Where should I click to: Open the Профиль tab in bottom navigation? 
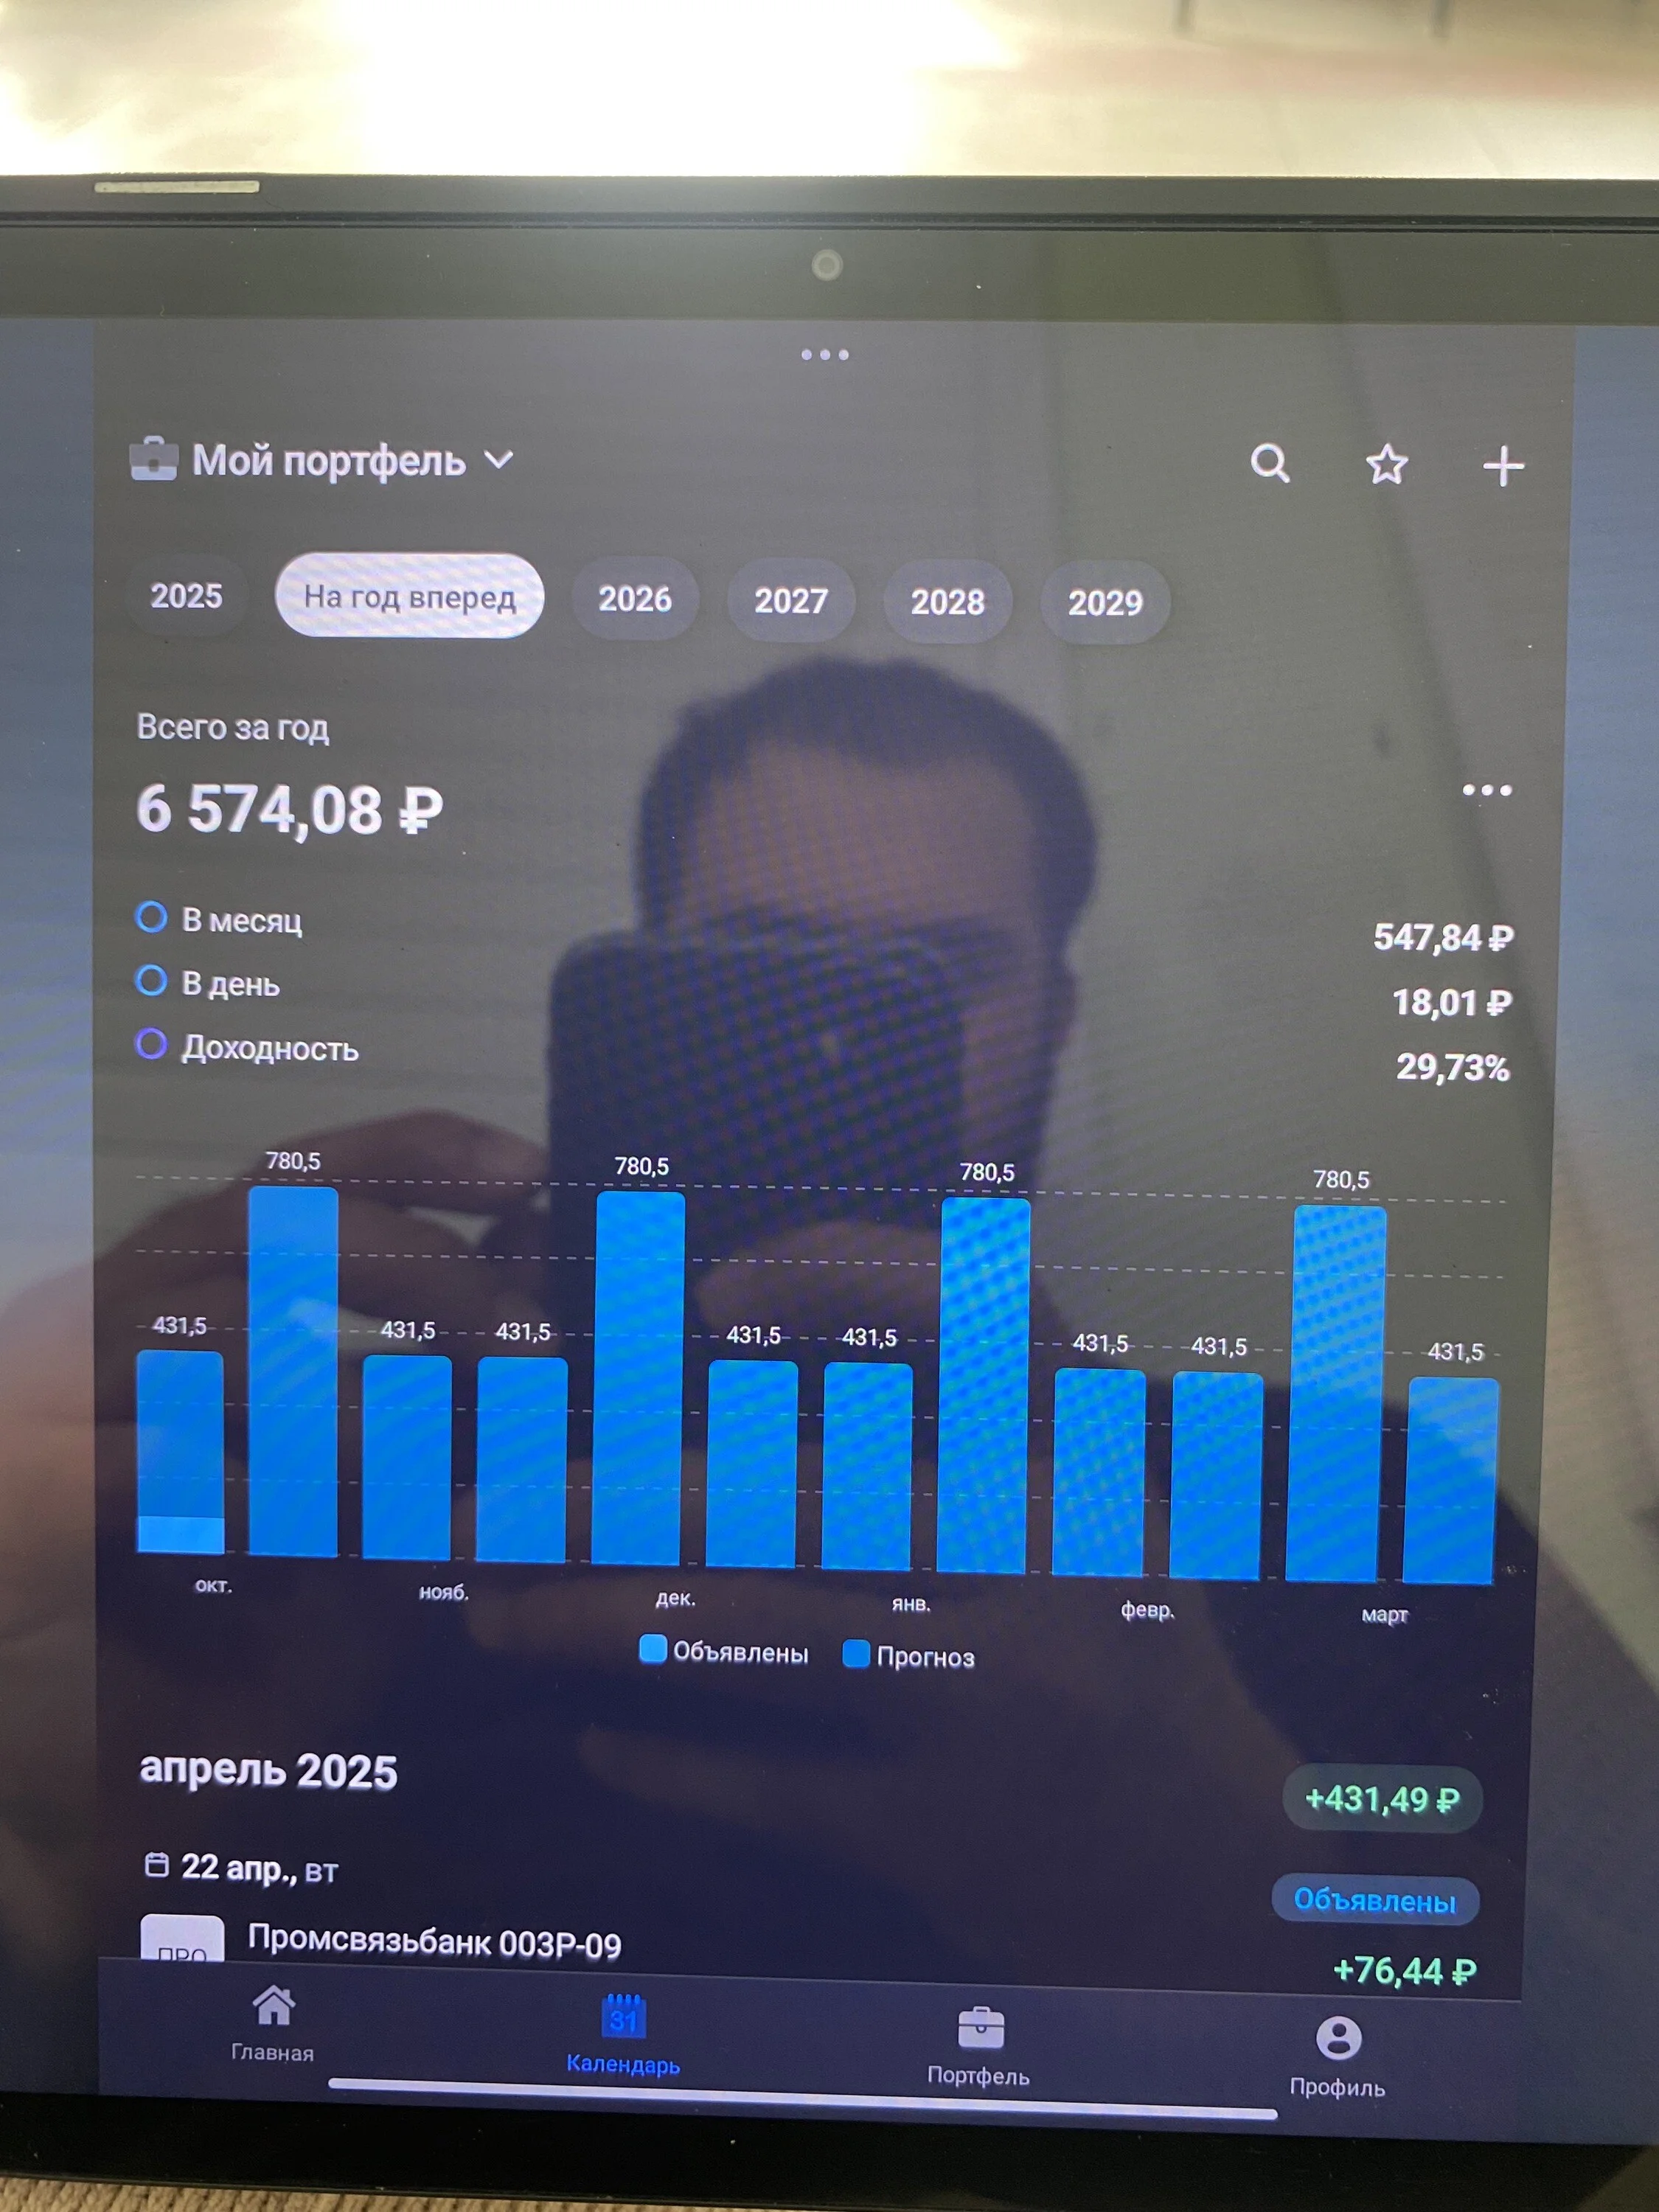[1338, 2057]
